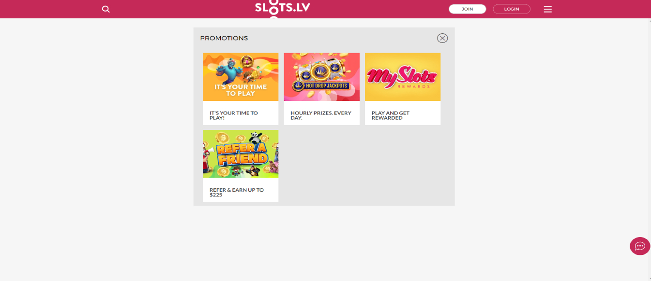Open the hamburger menu icon
651x281 pixels.
pyautogui.click(x=547, y=9)
